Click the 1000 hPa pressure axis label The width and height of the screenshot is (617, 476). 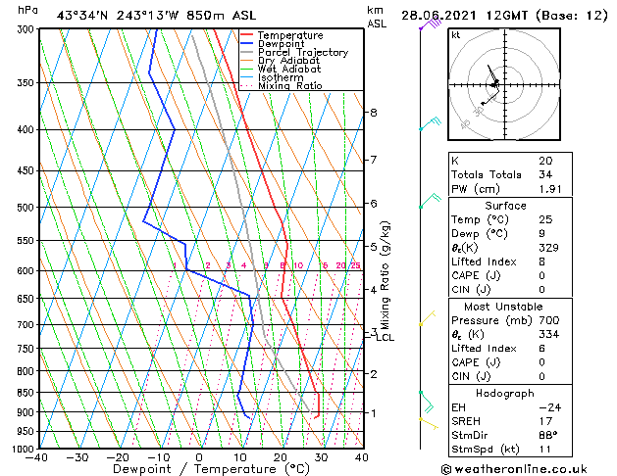[x=24, y=449]
